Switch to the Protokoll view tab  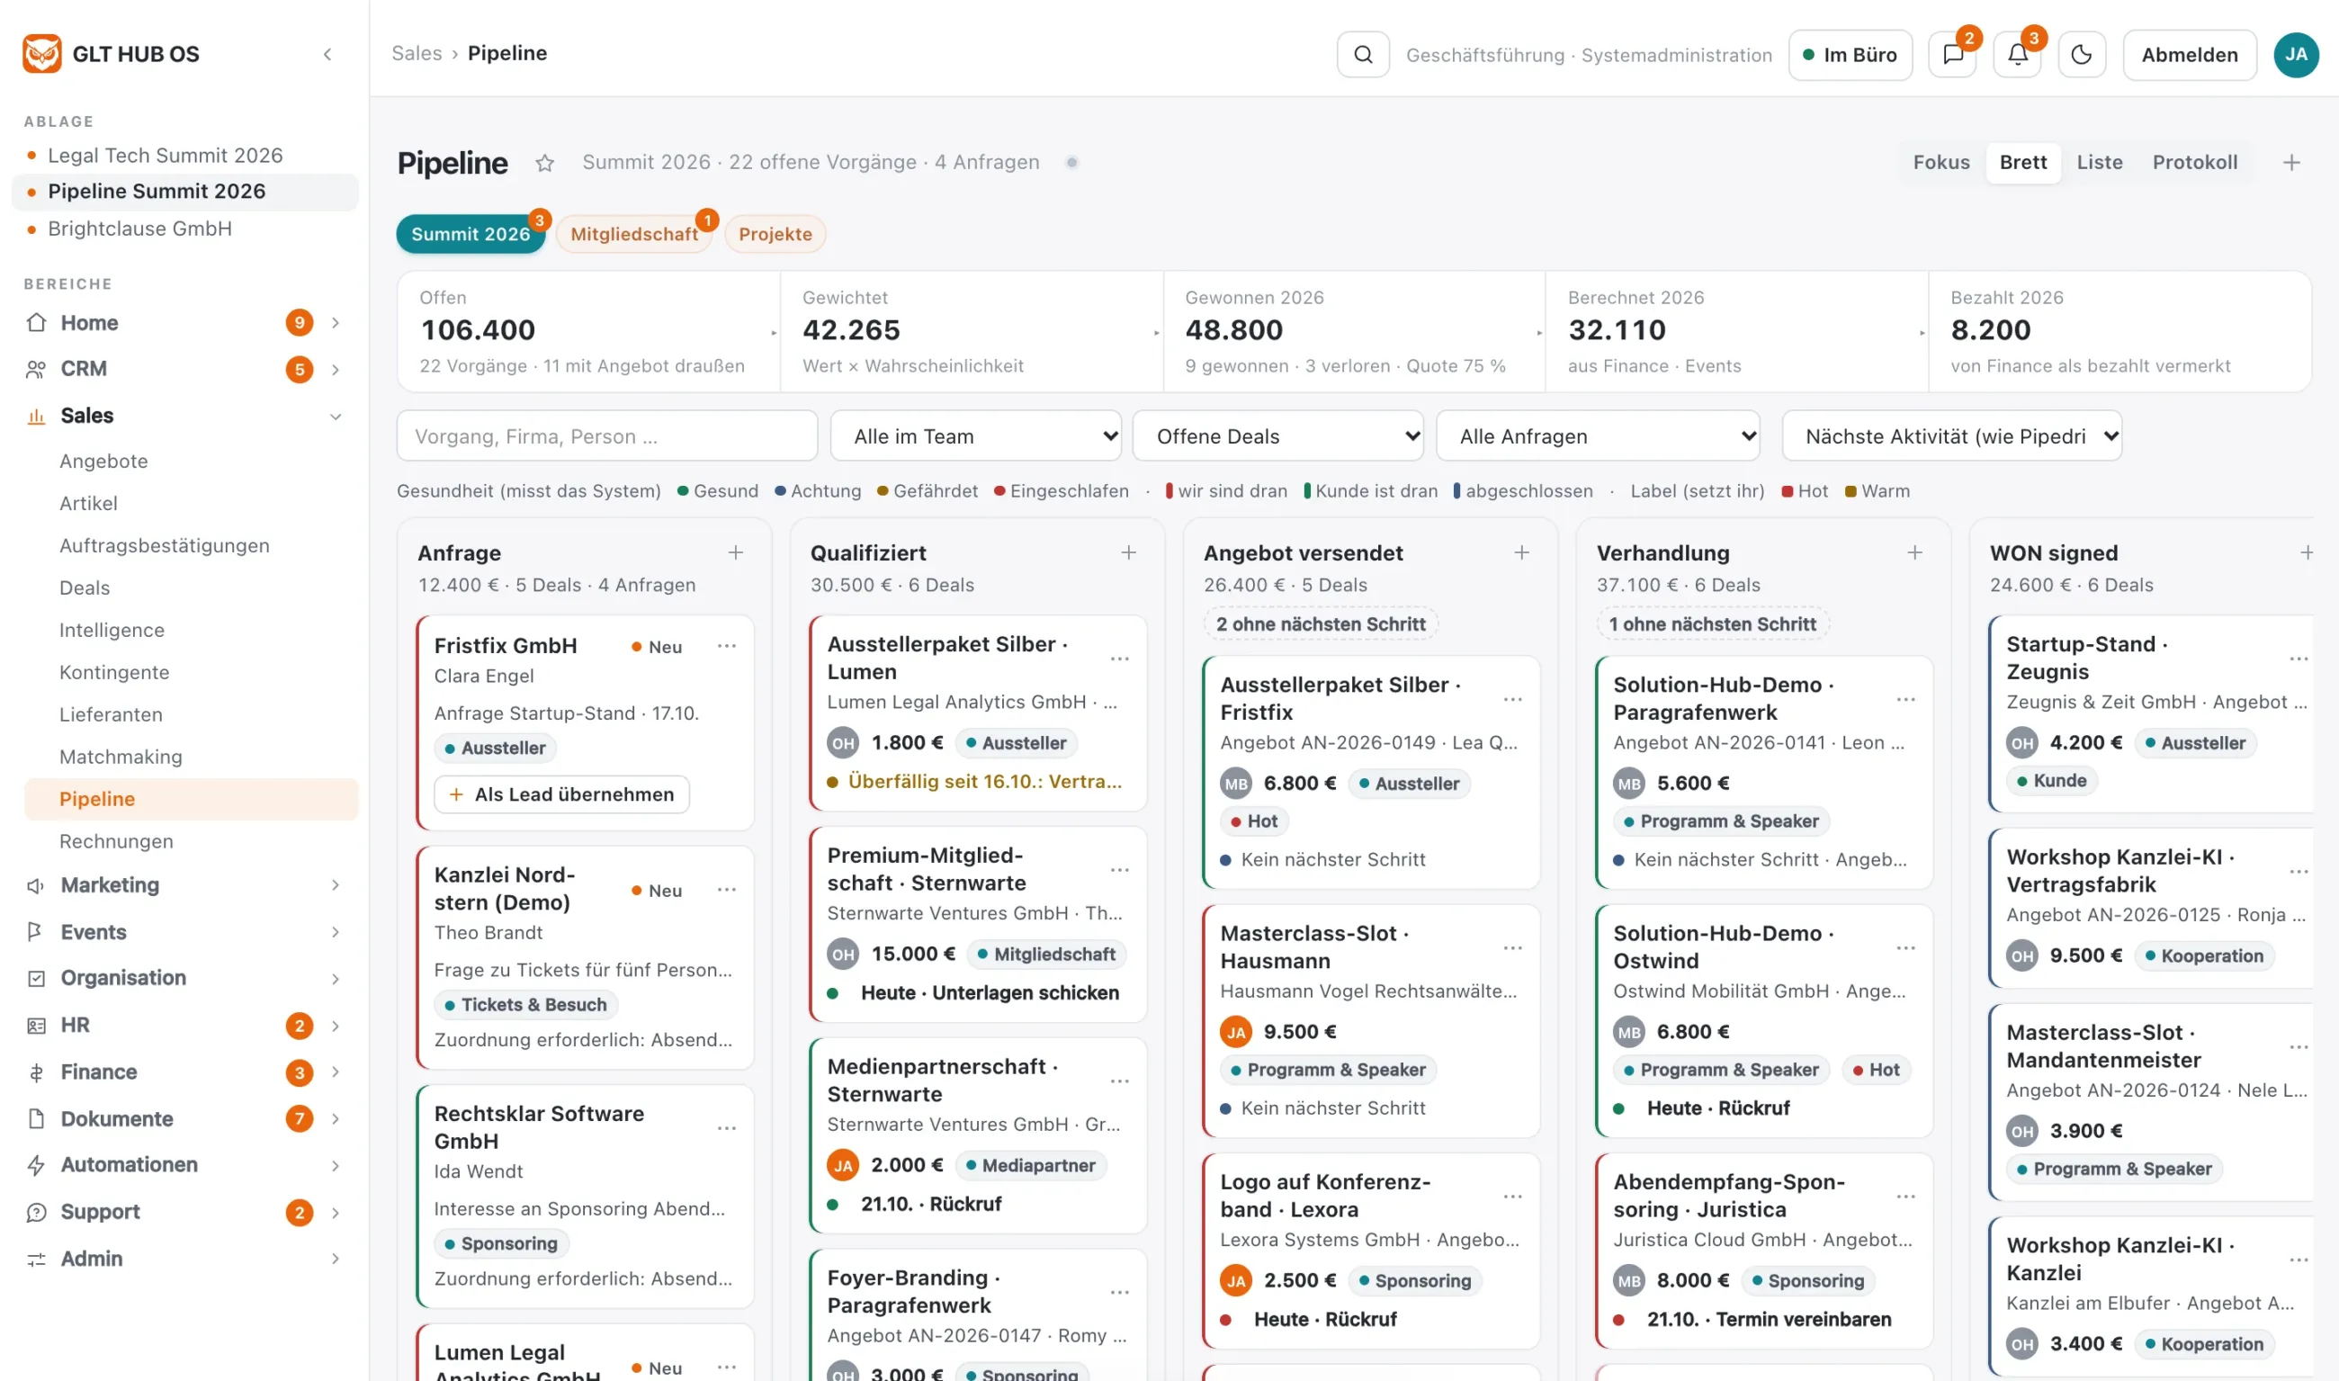coord(2194,163)
